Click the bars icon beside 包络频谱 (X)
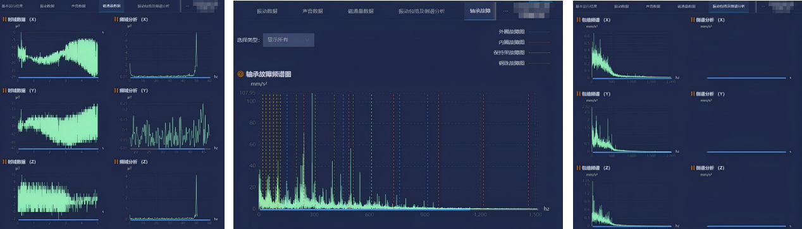 579,20
